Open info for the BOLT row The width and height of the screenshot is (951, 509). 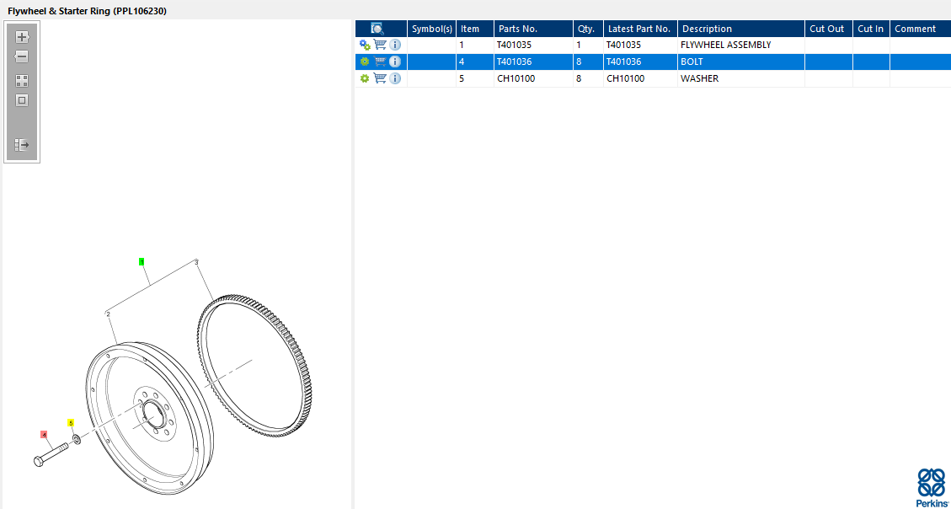(x=395, y=62)
